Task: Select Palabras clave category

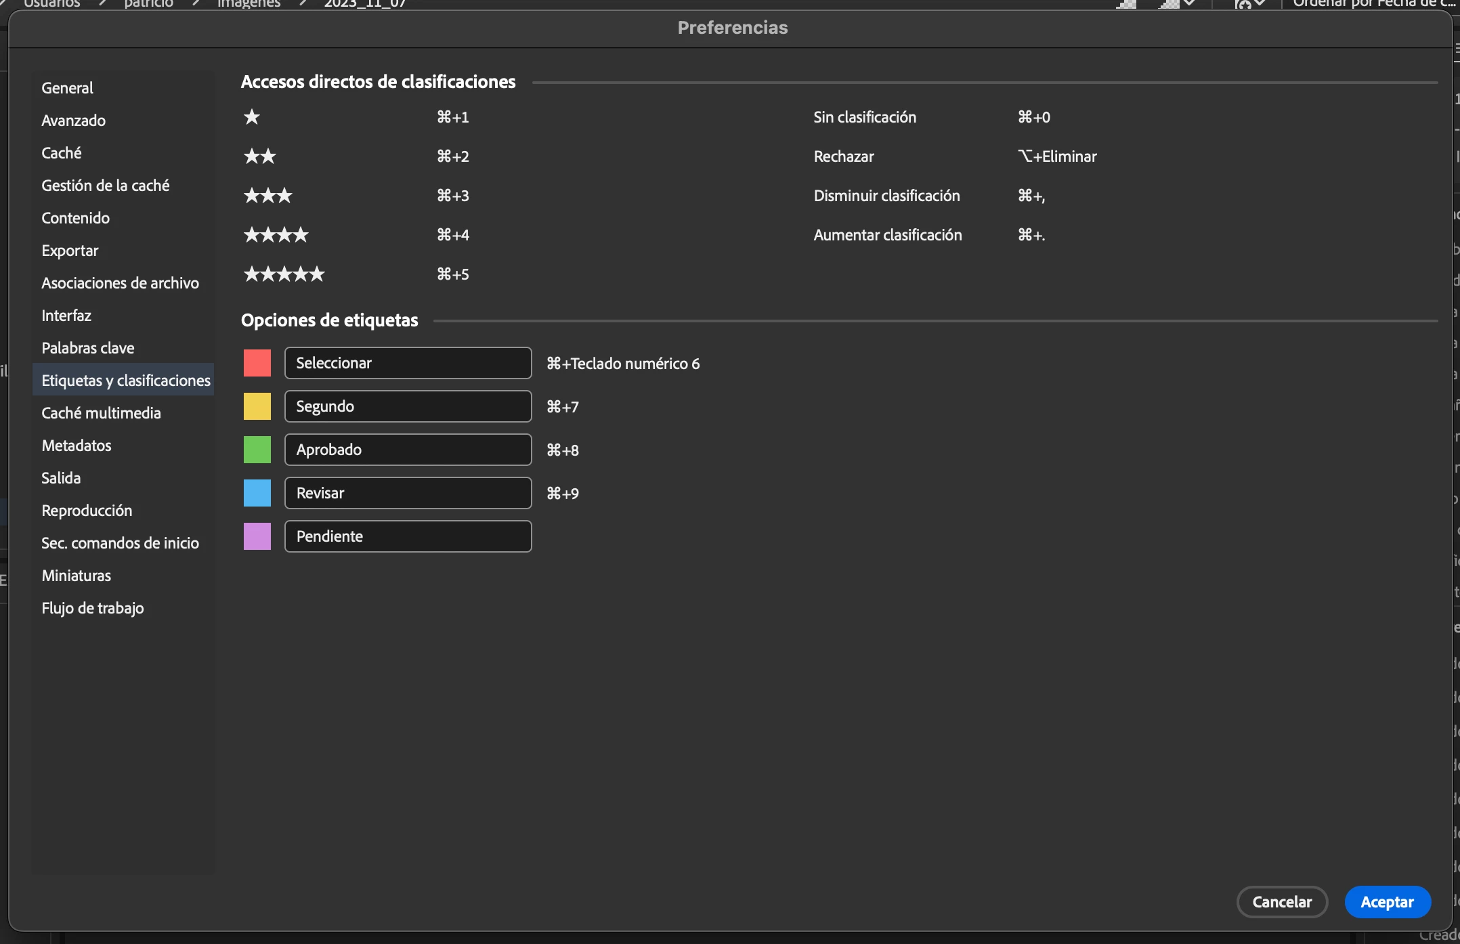Action: click(88, 348)
